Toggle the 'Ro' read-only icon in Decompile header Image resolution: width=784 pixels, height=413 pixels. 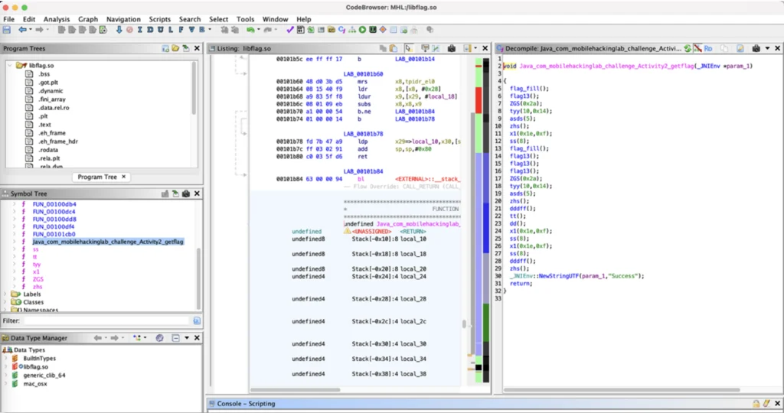point(708,48)
